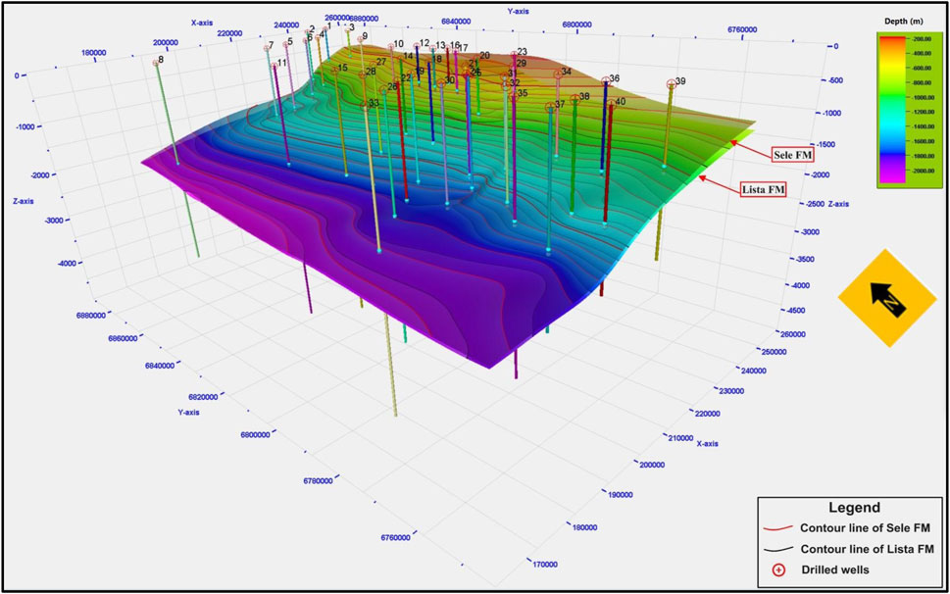The height and width of the screenshot is (594, 950).
Task: Click the 230000 X-axis tick label
Action: pos(731,391)
